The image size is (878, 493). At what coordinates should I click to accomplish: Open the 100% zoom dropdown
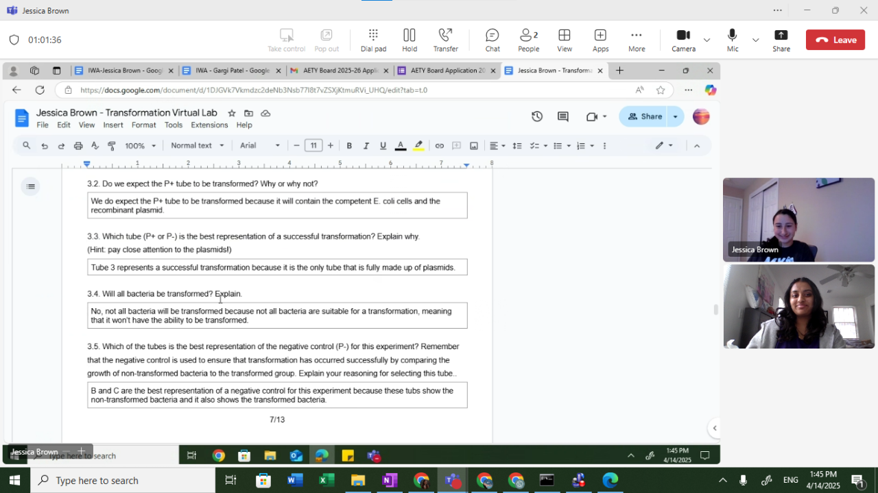140,146
